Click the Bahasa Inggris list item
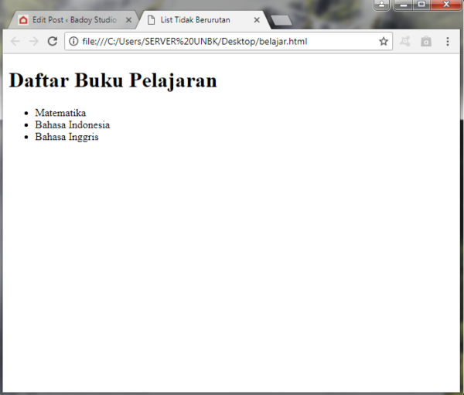This screenshot has width=464, height=395. tap(67, 137)
